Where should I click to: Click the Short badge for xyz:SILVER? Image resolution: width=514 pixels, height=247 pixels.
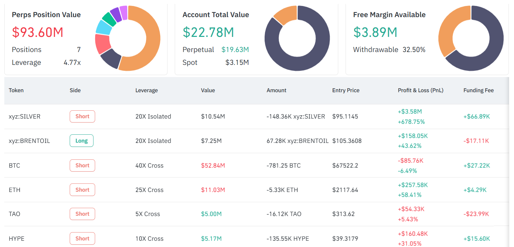82,116
